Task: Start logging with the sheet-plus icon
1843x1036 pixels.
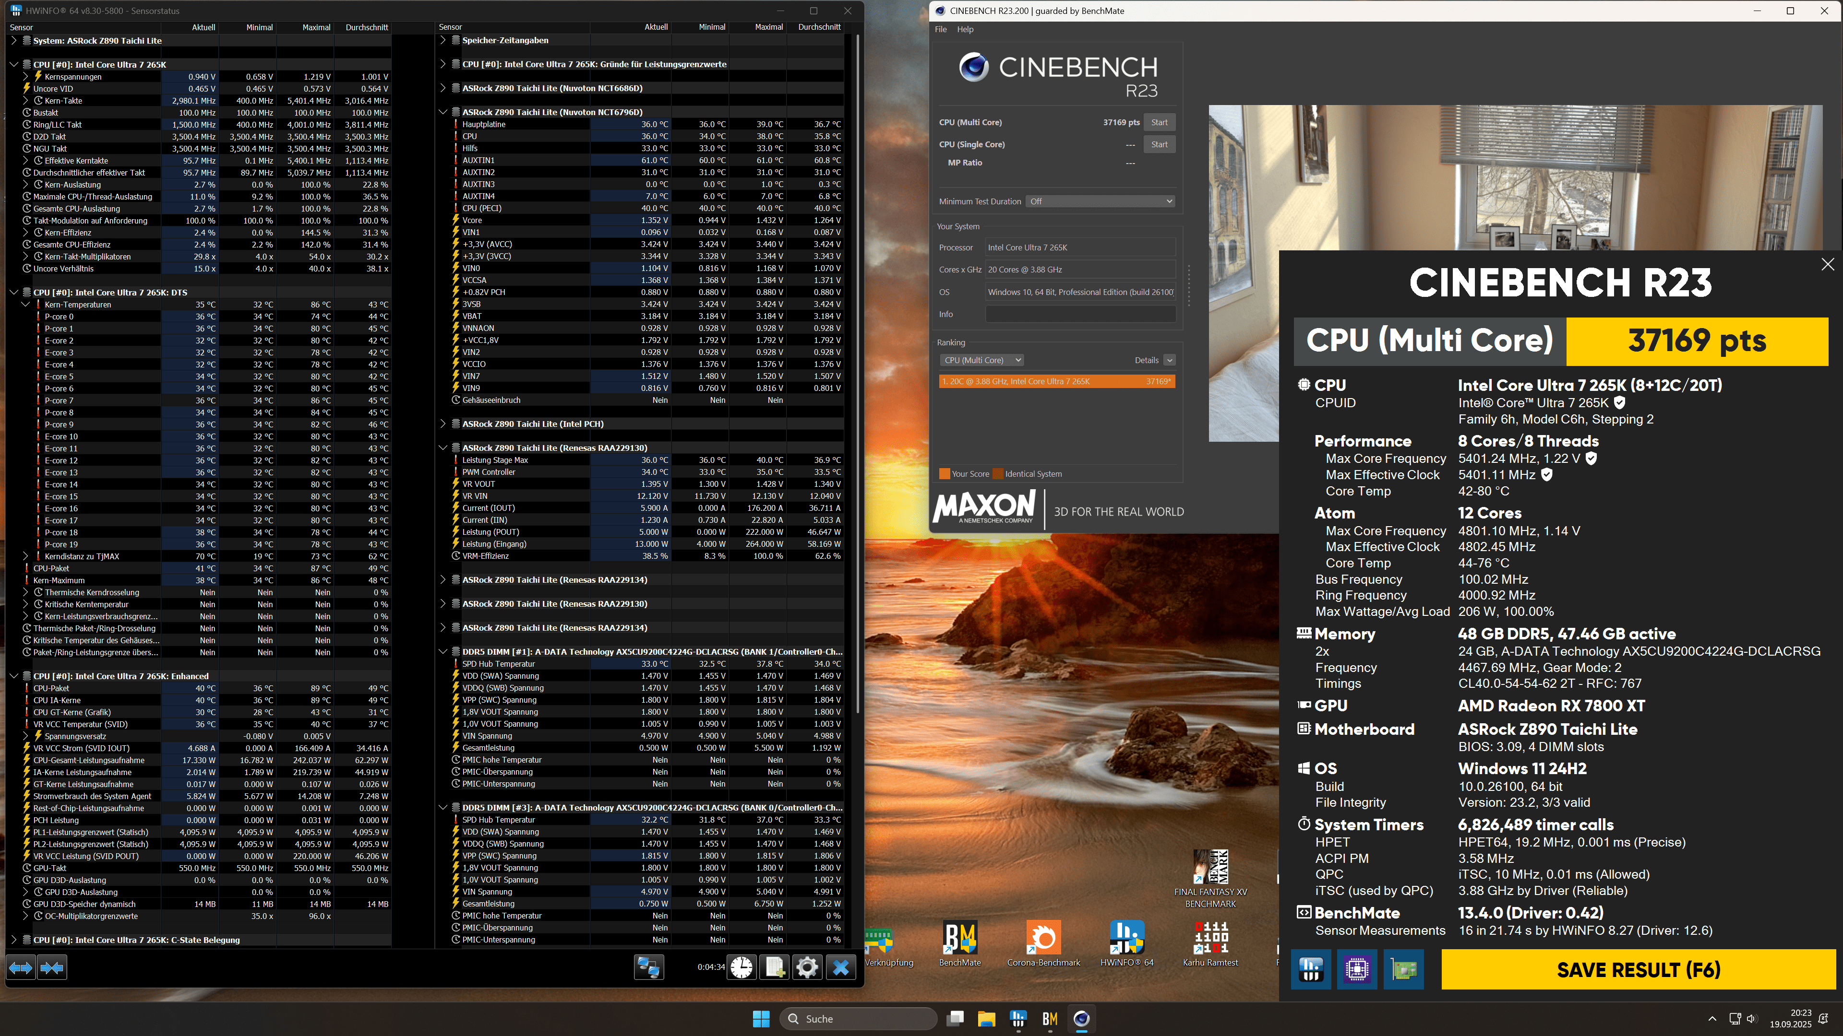Action: coord(774,968)
